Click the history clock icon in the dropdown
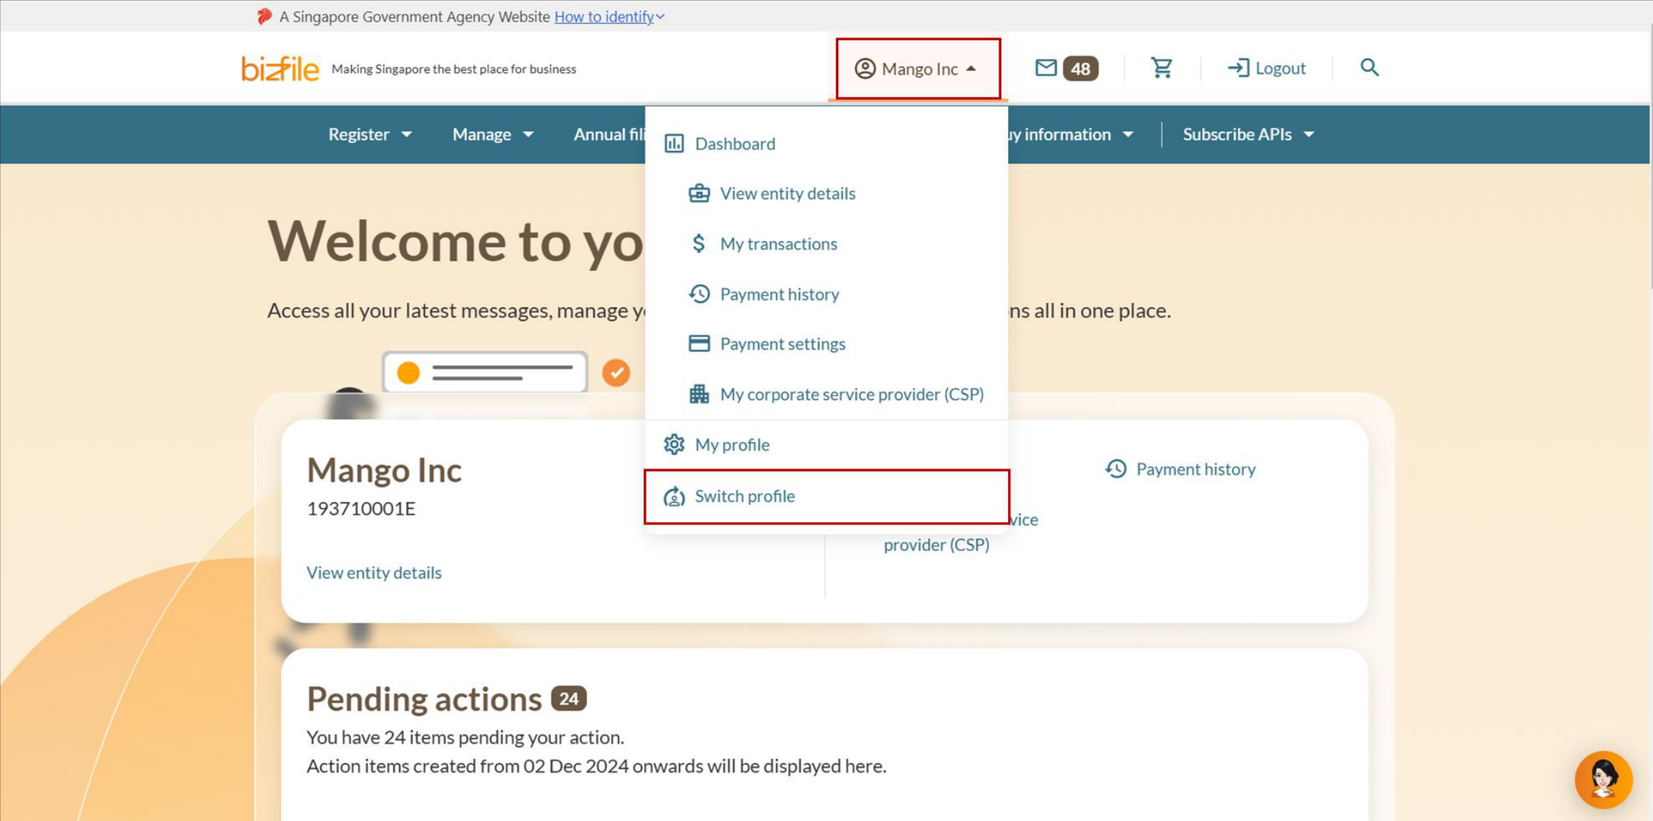Image resolution: width=1653 pixels, height=821 pixels. click(x=699, y=294)
